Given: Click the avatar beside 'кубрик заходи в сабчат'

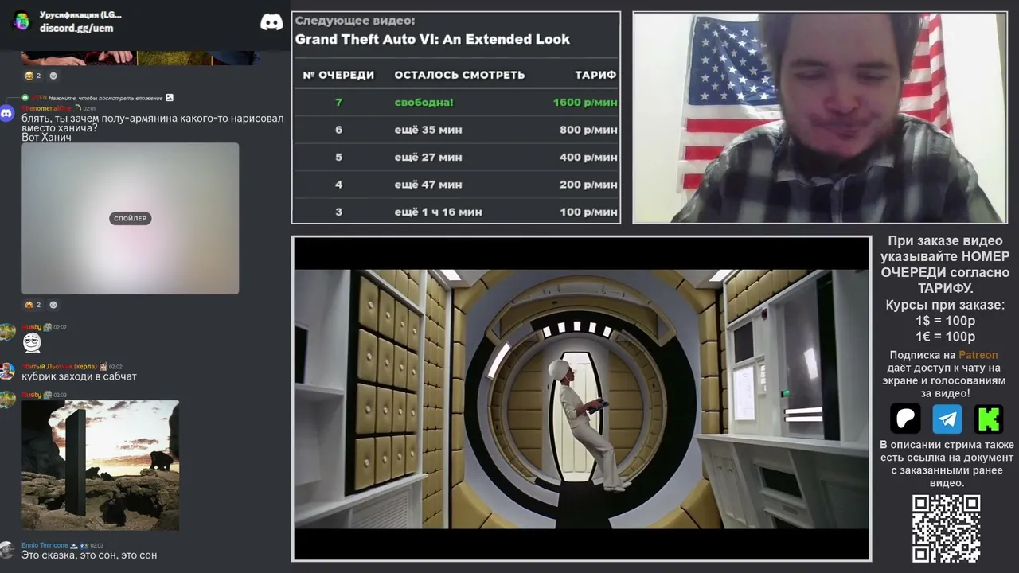Looking at the screenshot, I should coord(7,371).
